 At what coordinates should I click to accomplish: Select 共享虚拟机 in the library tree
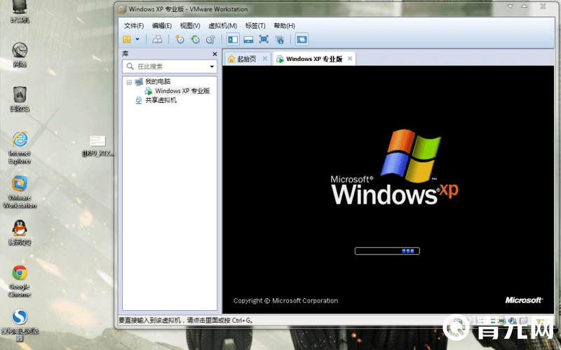[x=161, y=100]
